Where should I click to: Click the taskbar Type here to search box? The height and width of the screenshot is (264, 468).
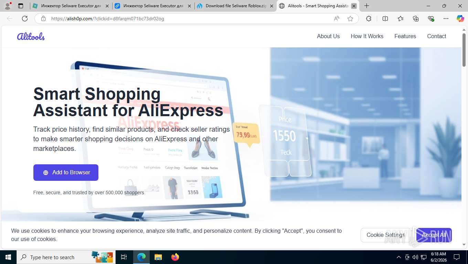[x=66, y=257]
